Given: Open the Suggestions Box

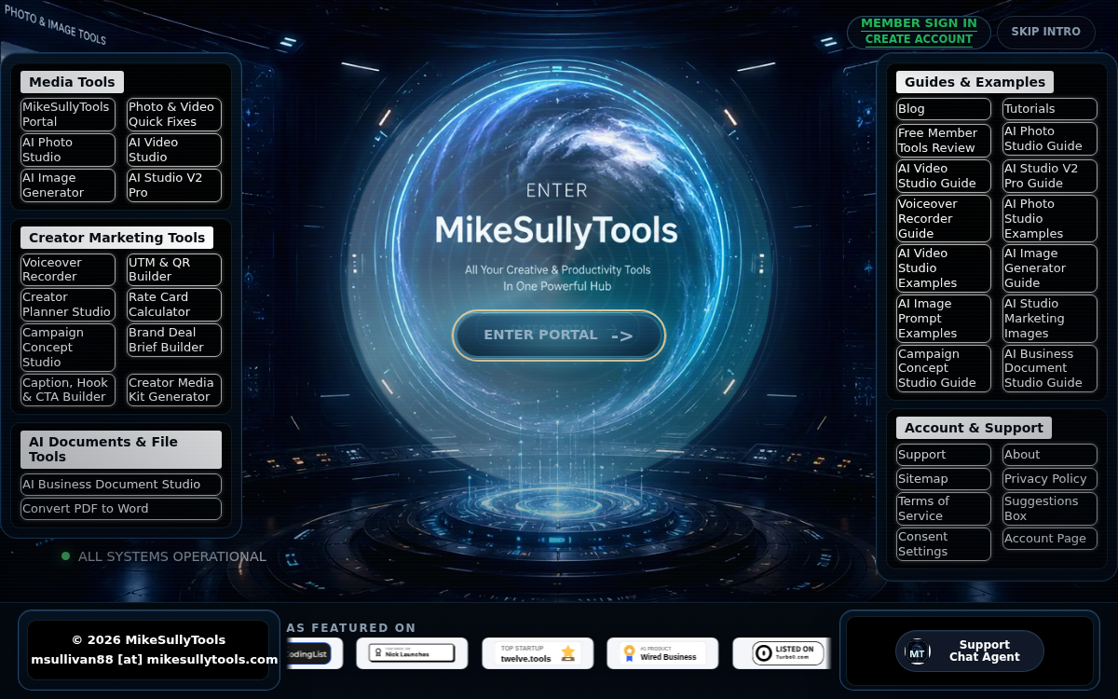Looking at the screenshot, I should tap(1050, 509).
